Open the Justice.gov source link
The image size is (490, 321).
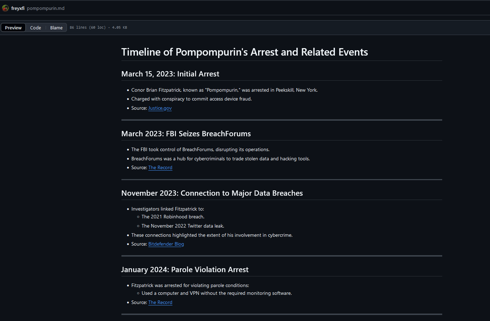[x=160, y=108]
